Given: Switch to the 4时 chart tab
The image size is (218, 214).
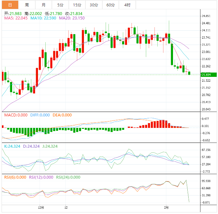Looking at the screenshot, I should (127, 5).
